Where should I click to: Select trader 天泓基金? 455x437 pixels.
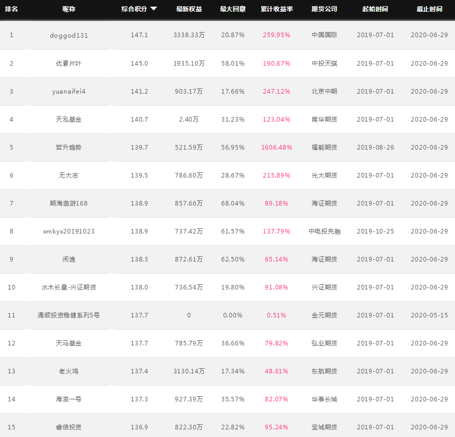coord(69,120)
